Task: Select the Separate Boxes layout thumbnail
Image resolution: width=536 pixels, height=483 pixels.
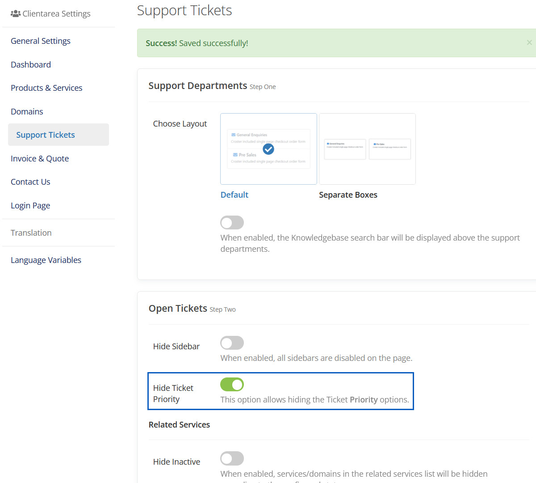Action: tap(367, 149)
